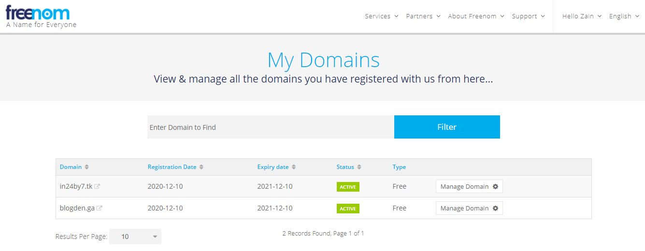
Task: Click the Registration Date column header
Action: (172, 167)
